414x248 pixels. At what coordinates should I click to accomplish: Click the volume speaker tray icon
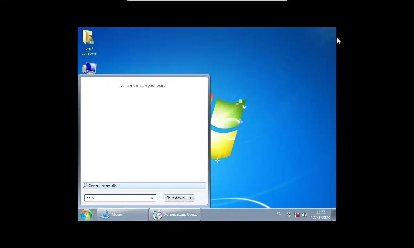point(305,214)
